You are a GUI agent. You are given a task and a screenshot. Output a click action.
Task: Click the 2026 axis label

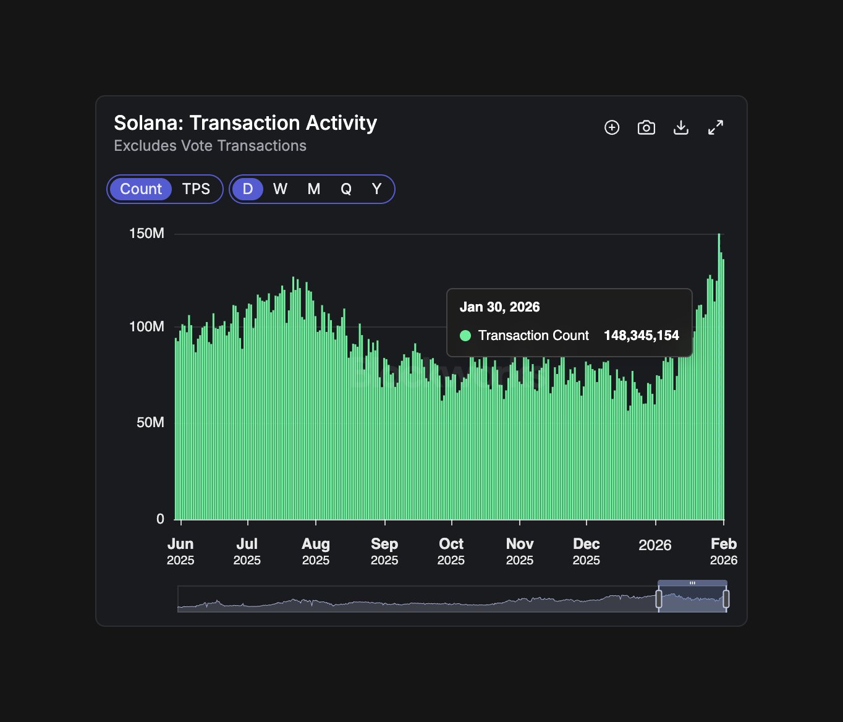pos(655,545)
